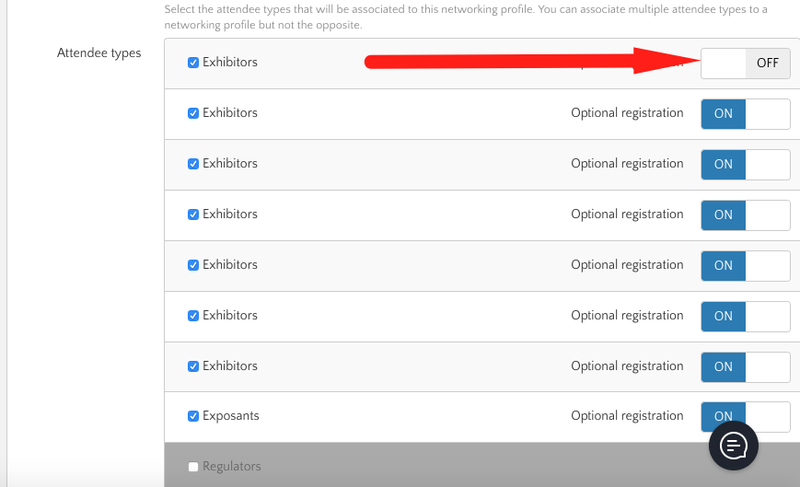Click the Regulators label text
The width and height of the screenshot is (800, 487).
click(x=231, y=467)
